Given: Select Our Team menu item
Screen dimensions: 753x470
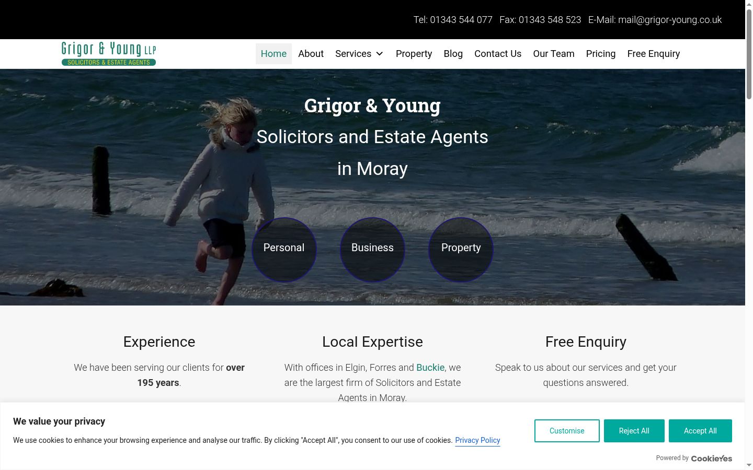Looking at the screenshot, I should pos(554,54).
